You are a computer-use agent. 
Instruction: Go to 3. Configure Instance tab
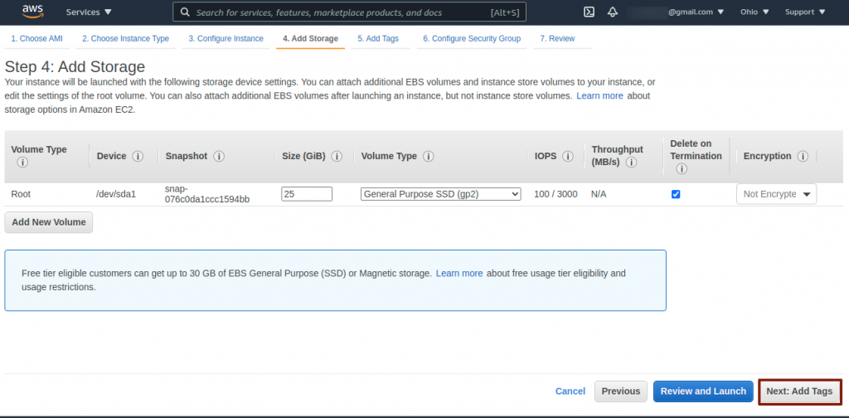coord(226,38)
